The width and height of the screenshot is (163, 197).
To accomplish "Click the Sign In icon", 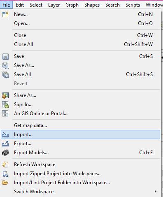I will coord(5,104).
